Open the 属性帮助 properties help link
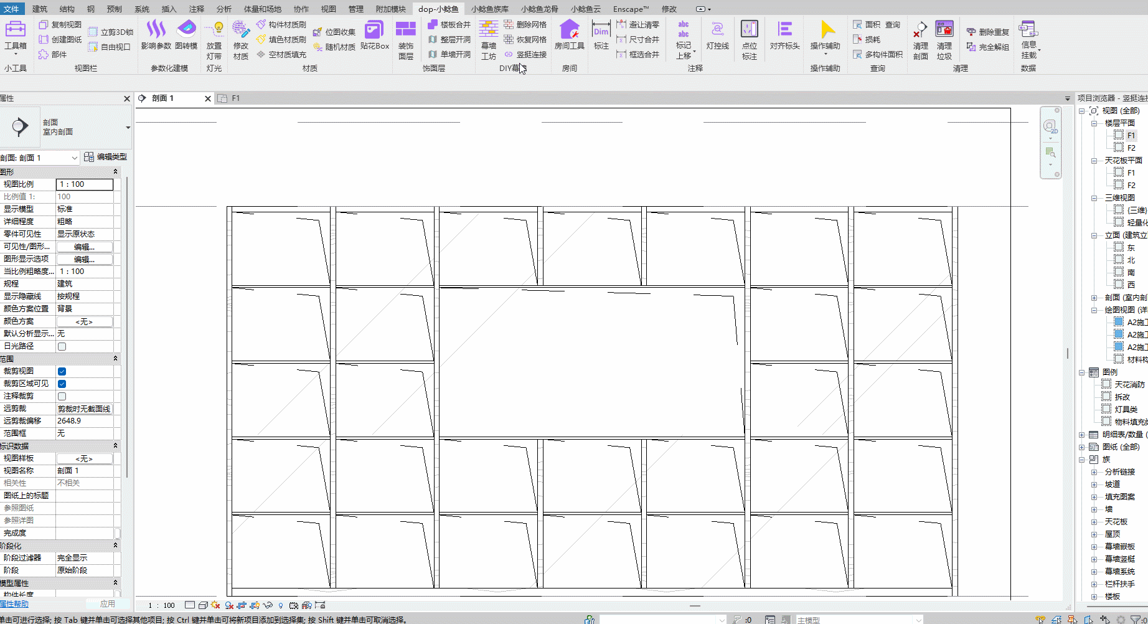The height and width of the screenshot is (624, 1148). point(14,603)
